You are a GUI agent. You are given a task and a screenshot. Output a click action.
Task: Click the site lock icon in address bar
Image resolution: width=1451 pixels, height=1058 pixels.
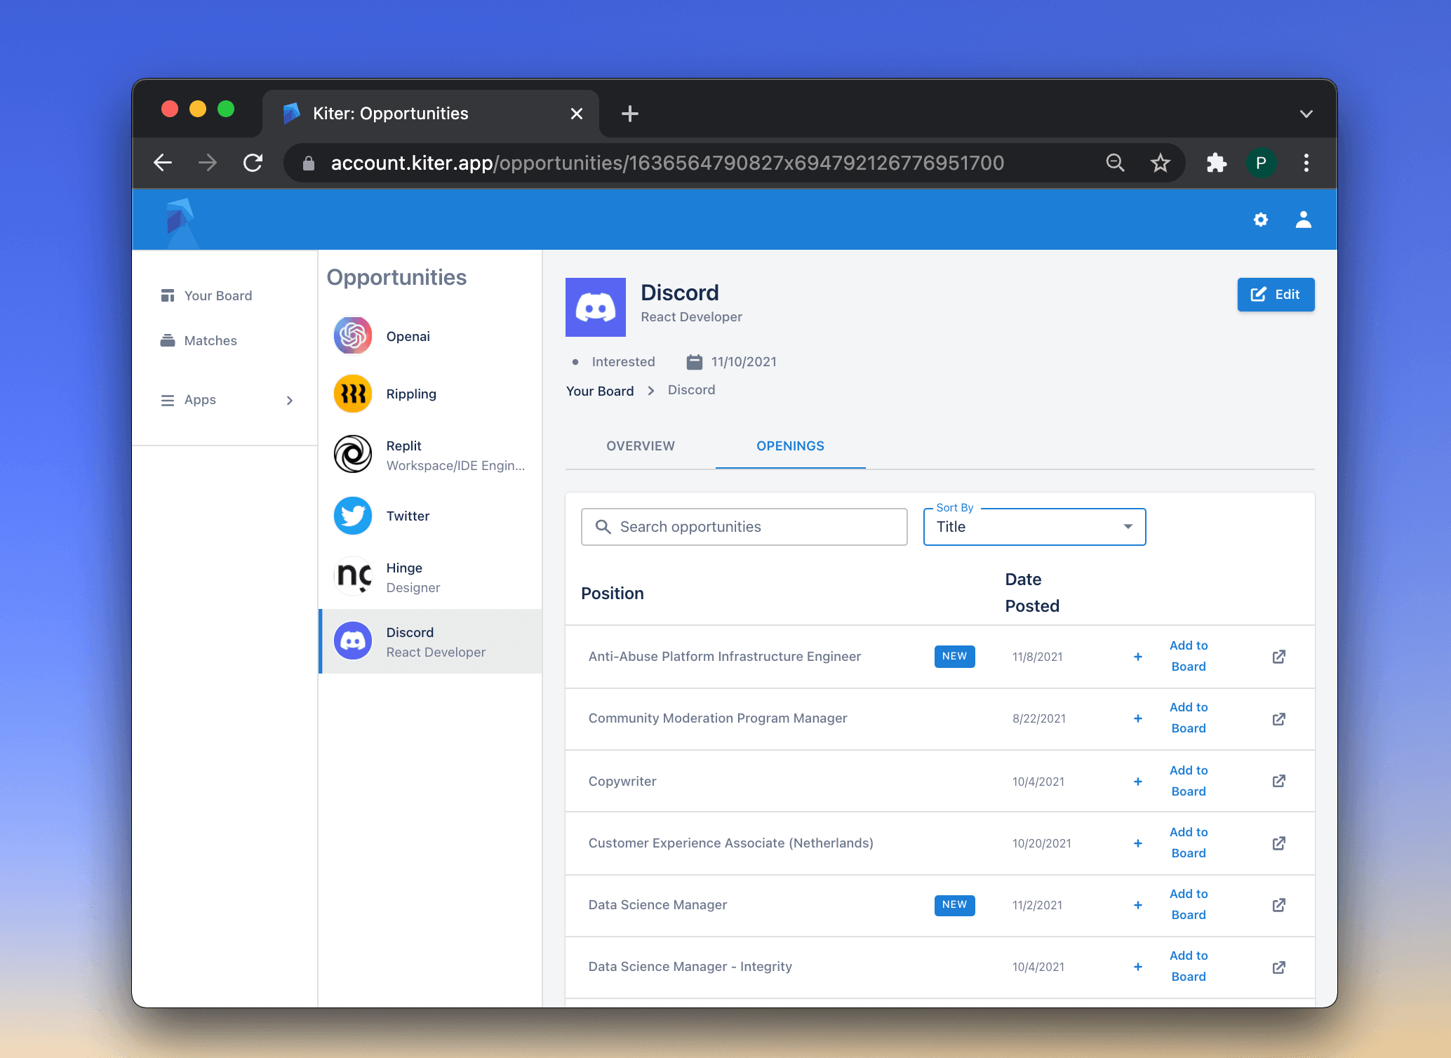[x=308, y=163]
